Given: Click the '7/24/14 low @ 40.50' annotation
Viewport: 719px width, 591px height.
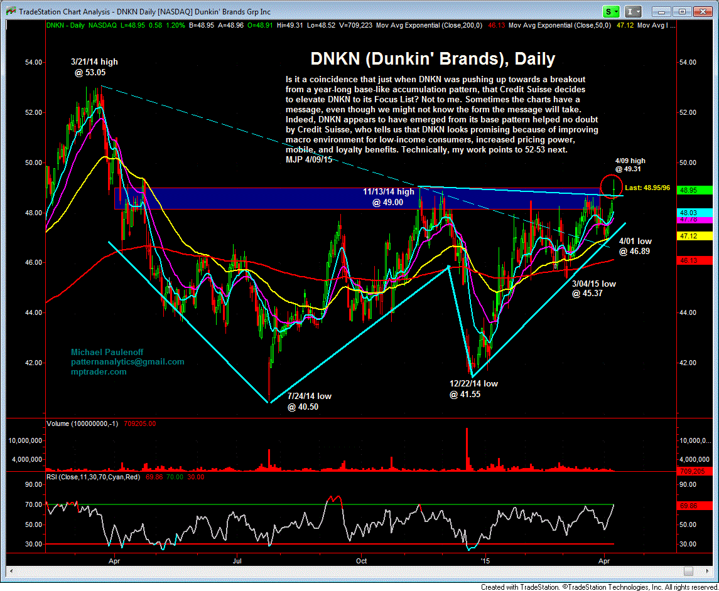Looking at the screenshot, I should pyautogui.click(x=309, y=402).
